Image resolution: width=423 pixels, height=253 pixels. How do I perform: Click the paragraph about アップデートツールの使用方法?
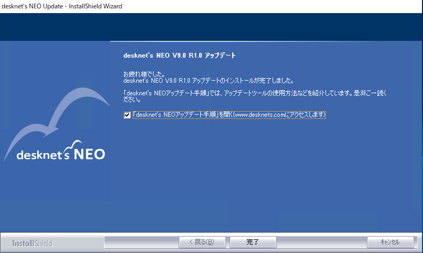point(255,96)
